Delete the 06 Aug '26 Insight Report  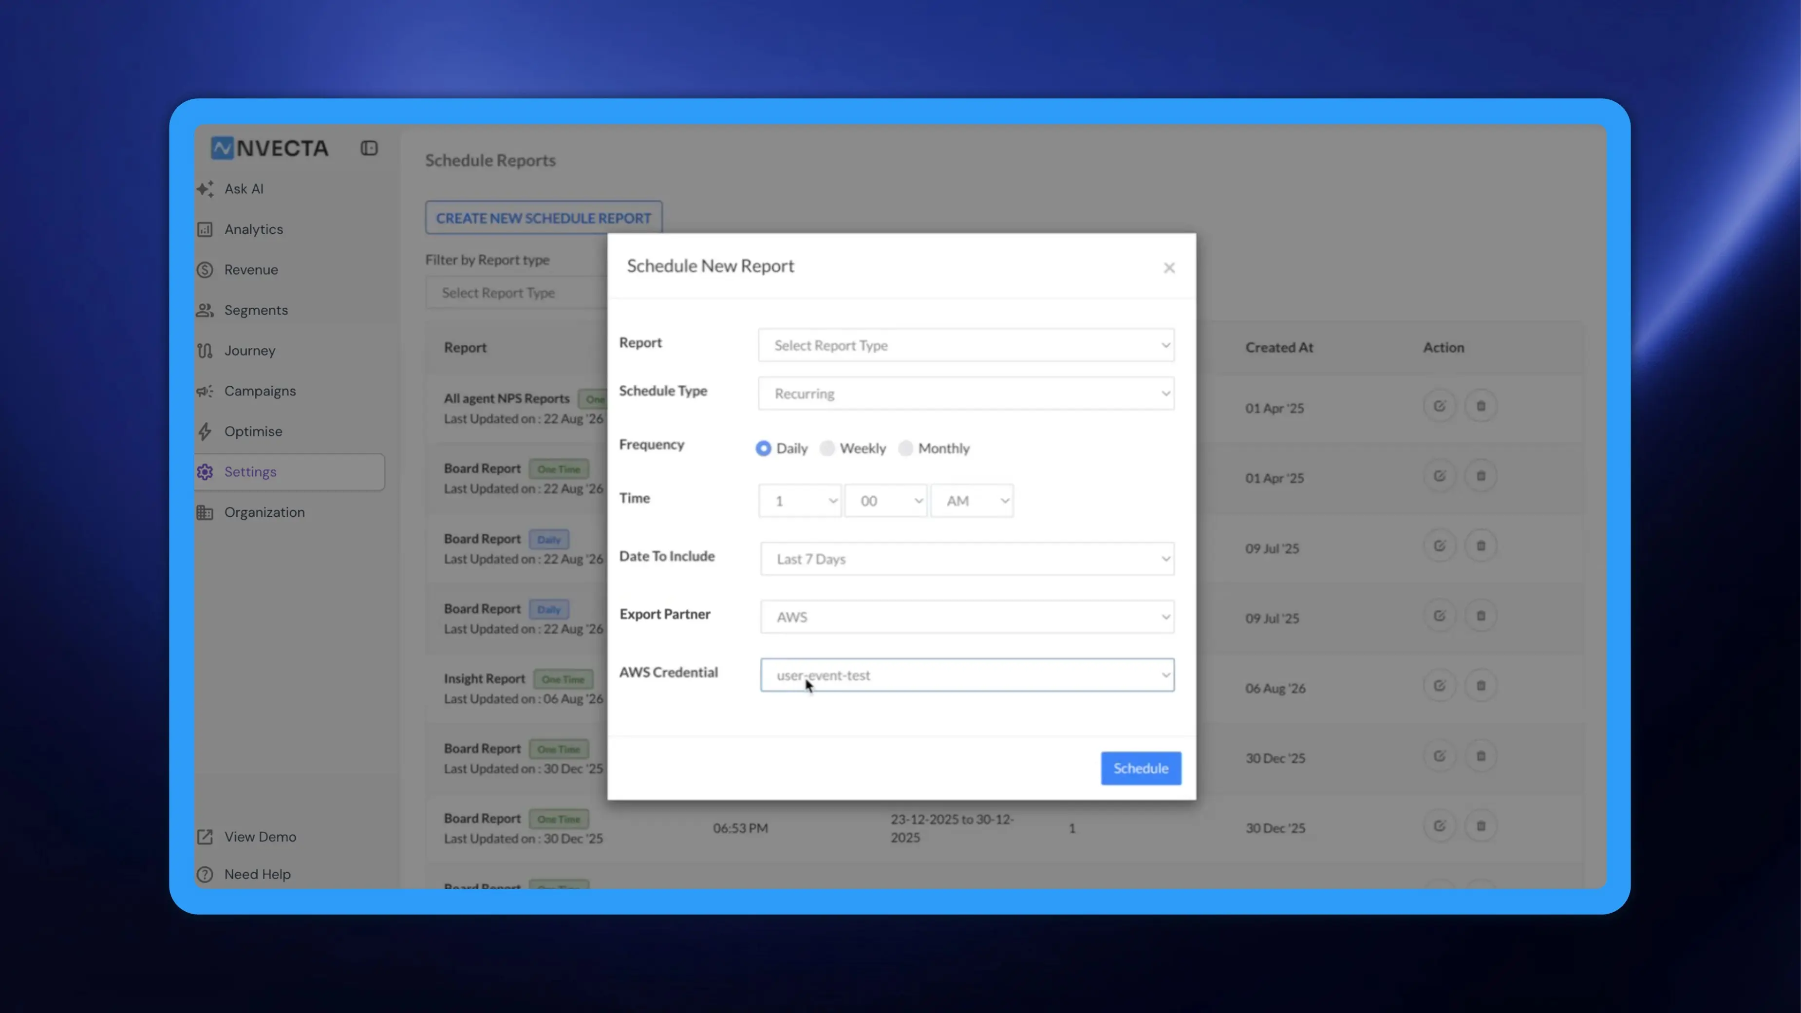coord(1481,686)
